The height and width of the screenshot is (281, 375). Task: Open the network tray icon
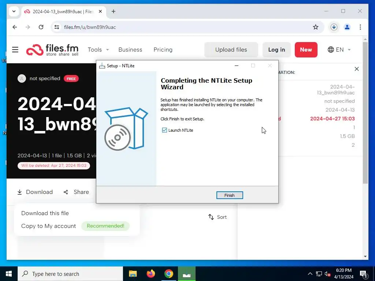[319, 274]
